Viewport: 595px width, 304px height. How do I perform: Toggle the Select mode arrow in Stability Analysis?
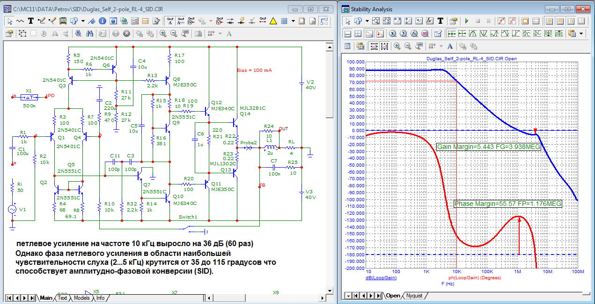[x=347, y=21]
